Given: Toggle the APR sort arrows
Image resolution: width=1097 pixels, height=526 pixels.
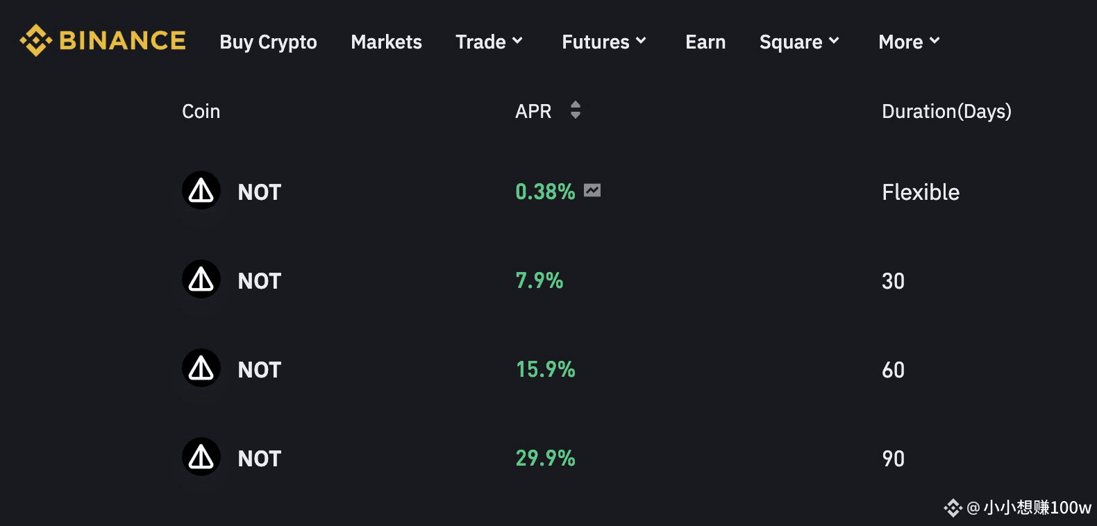Looking at the screenshot, I should [575, 110].
